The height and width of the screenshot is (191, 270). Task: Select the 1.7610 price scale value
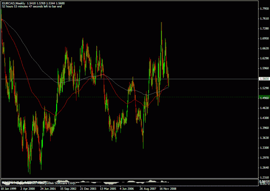click(x=265, y=19)
